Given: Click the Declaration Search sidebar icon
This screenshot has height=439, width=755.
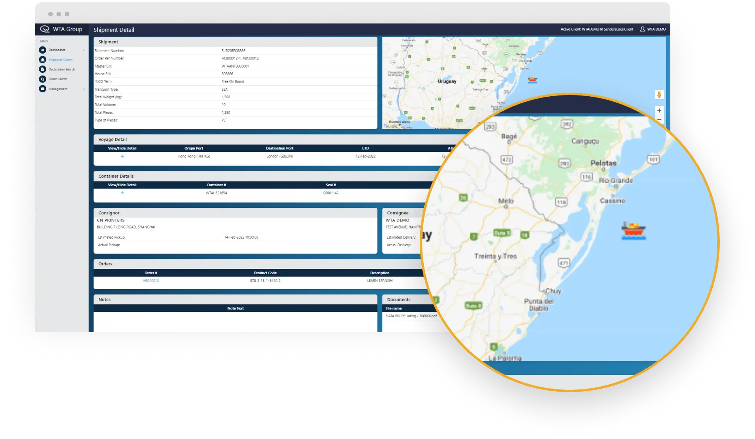Looking at the screenshot, I should (x=42, y=69).
